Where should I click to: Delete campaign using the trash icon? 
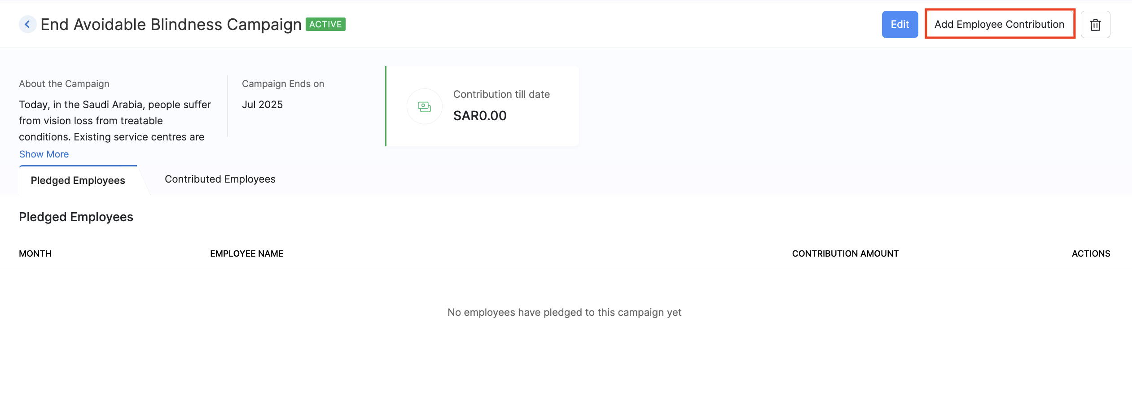[1095, 25]
